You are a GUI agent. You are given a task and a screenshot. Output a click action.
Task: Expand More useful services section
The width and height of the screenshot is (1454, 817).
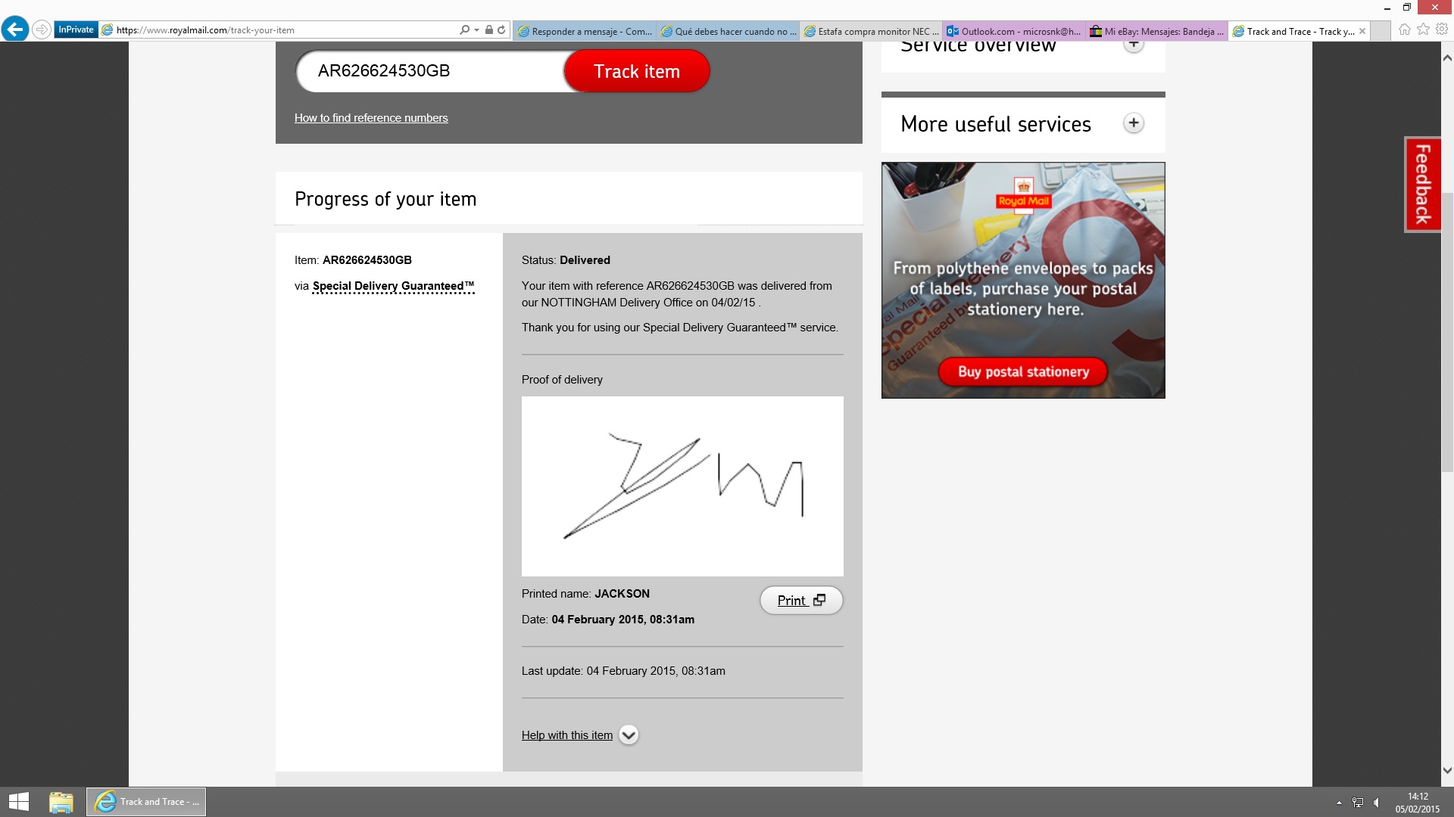[x=1133, y=123]
